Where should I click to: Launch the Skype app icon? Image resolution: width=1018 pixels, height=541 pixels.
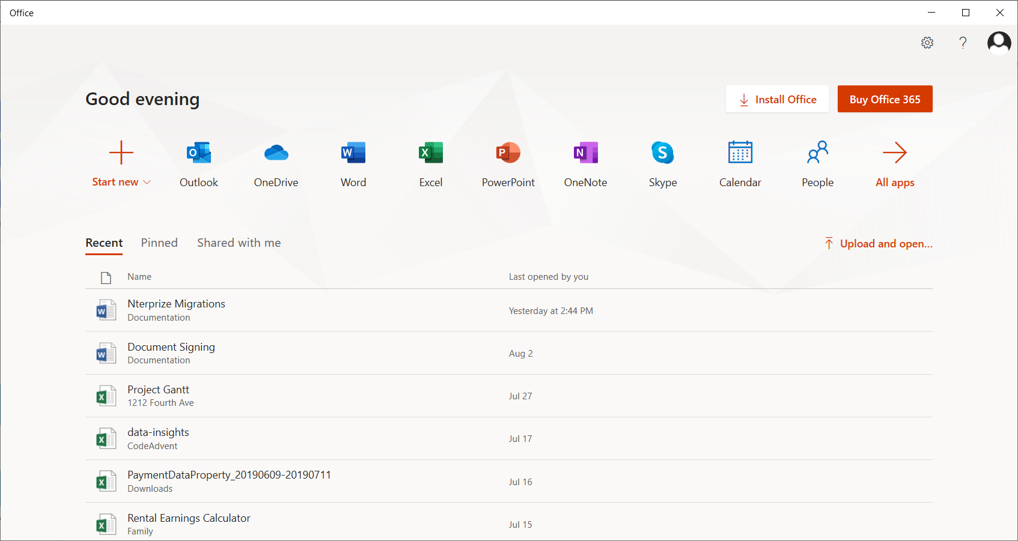pos(663,153)
